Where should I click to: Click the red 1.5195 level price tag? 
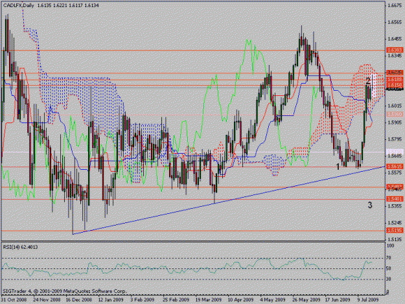click(395, 230)
